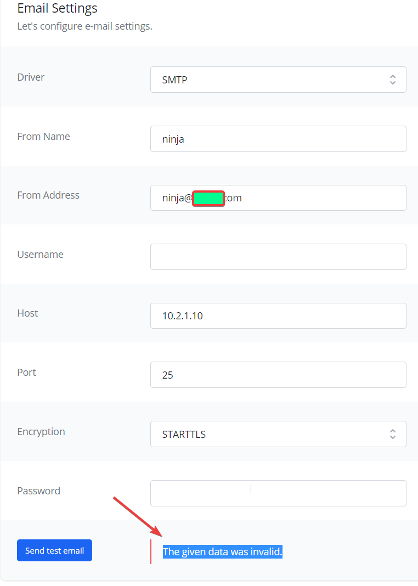Select the Port field containing 25
This screenshot has height=586, width=418.
(x=278, y=375)
